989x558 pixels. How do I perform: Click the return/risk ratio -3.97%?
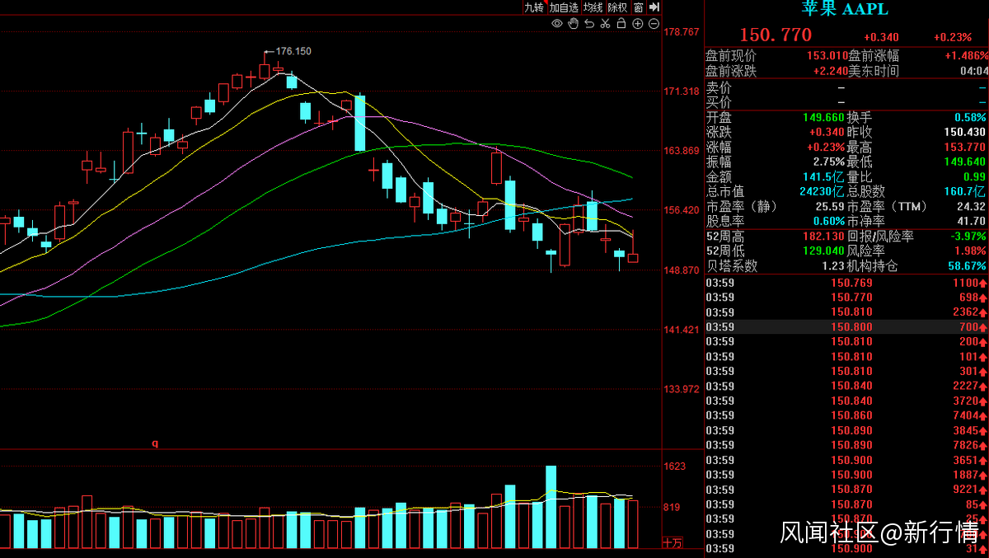pos(968,237)
